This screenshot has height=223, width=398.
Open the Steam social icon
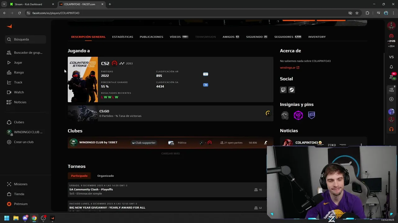(x=292, y=90)
